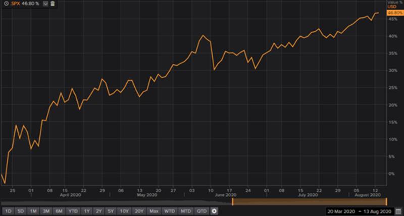Delete the .SPX series with trash icon
Screen dimensions: 404x216
[x=53, y=3]
